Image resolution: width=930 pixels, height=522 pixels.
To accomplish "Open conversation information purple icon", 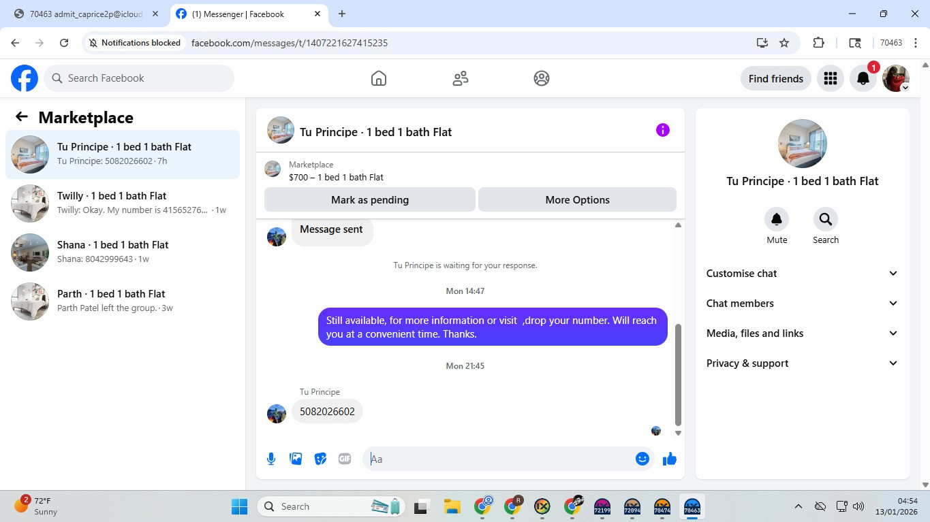I will point(663,130).
